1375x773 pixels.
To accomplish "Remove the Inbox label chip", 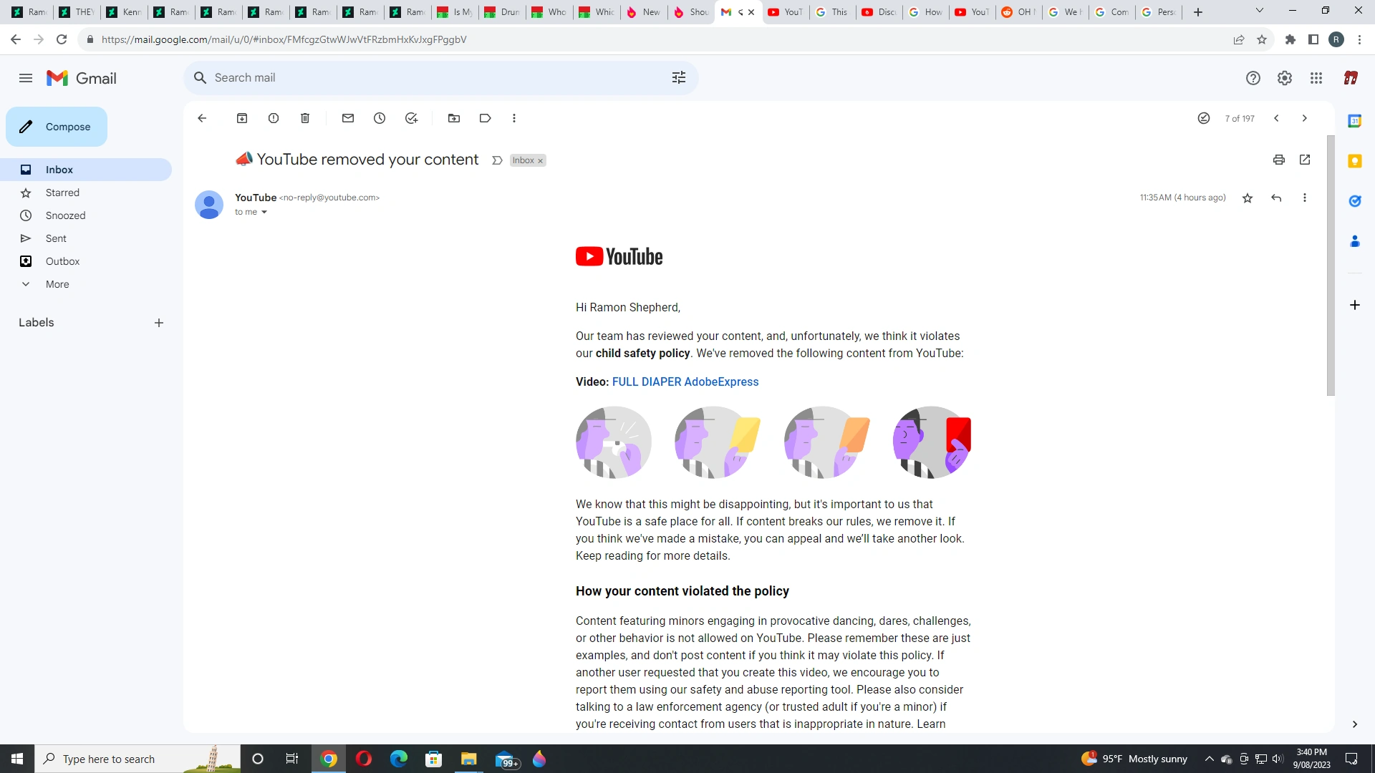I will [x=541, y=160].
